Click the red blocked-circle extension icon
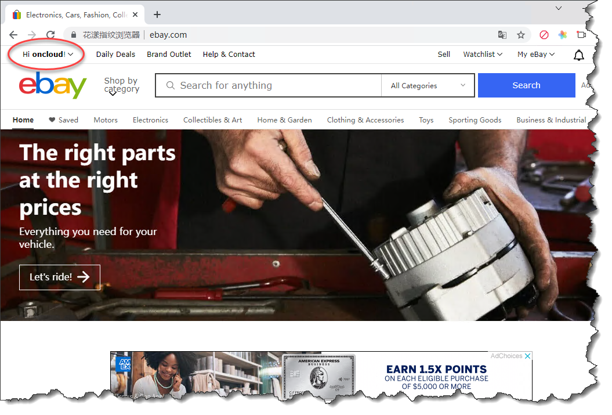The width and height of the screenshot is (612, 415). pyautogui.click(x=544, y=35)
